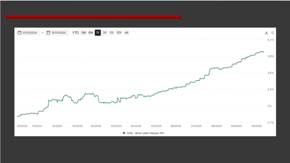Click the 05/2025 x-axis label

point(156,126)
